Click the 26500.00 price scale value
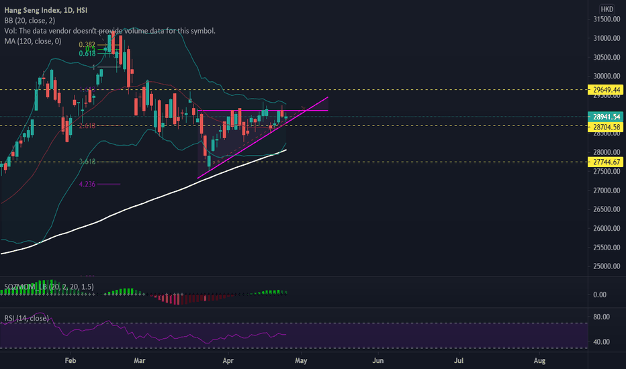 pyautogui.click(x=607, y=209)
